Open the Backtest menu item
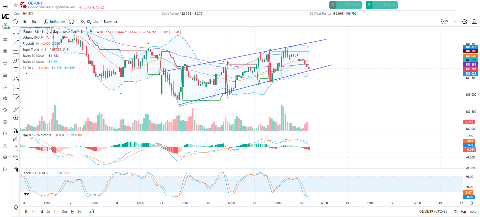The height and width of the screenshot is (217, 480). [x=111, y=22]
